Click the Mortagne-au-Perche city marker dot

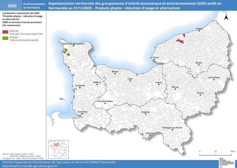(172, 130)
